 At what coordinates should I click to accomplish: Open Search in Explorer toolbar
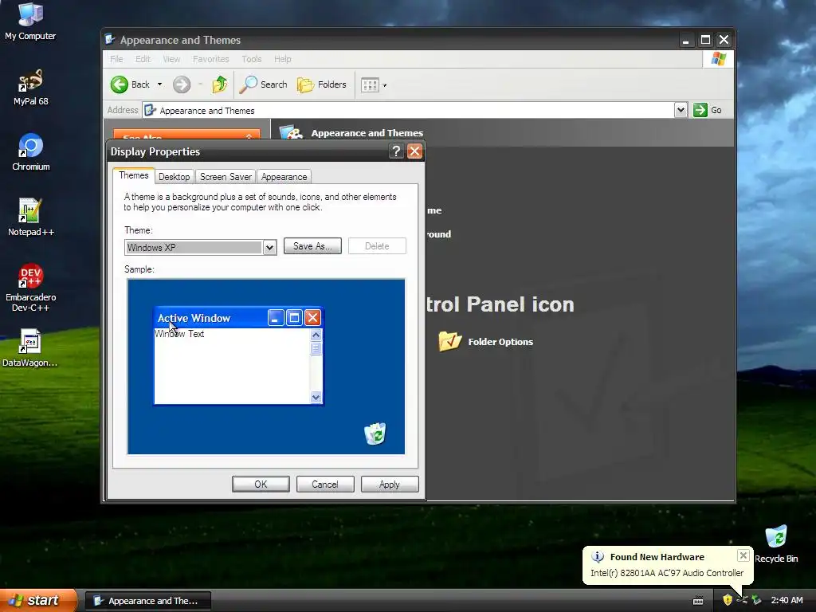263,84
